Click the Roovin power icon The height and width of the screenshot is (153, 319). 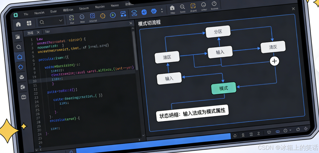214,4
